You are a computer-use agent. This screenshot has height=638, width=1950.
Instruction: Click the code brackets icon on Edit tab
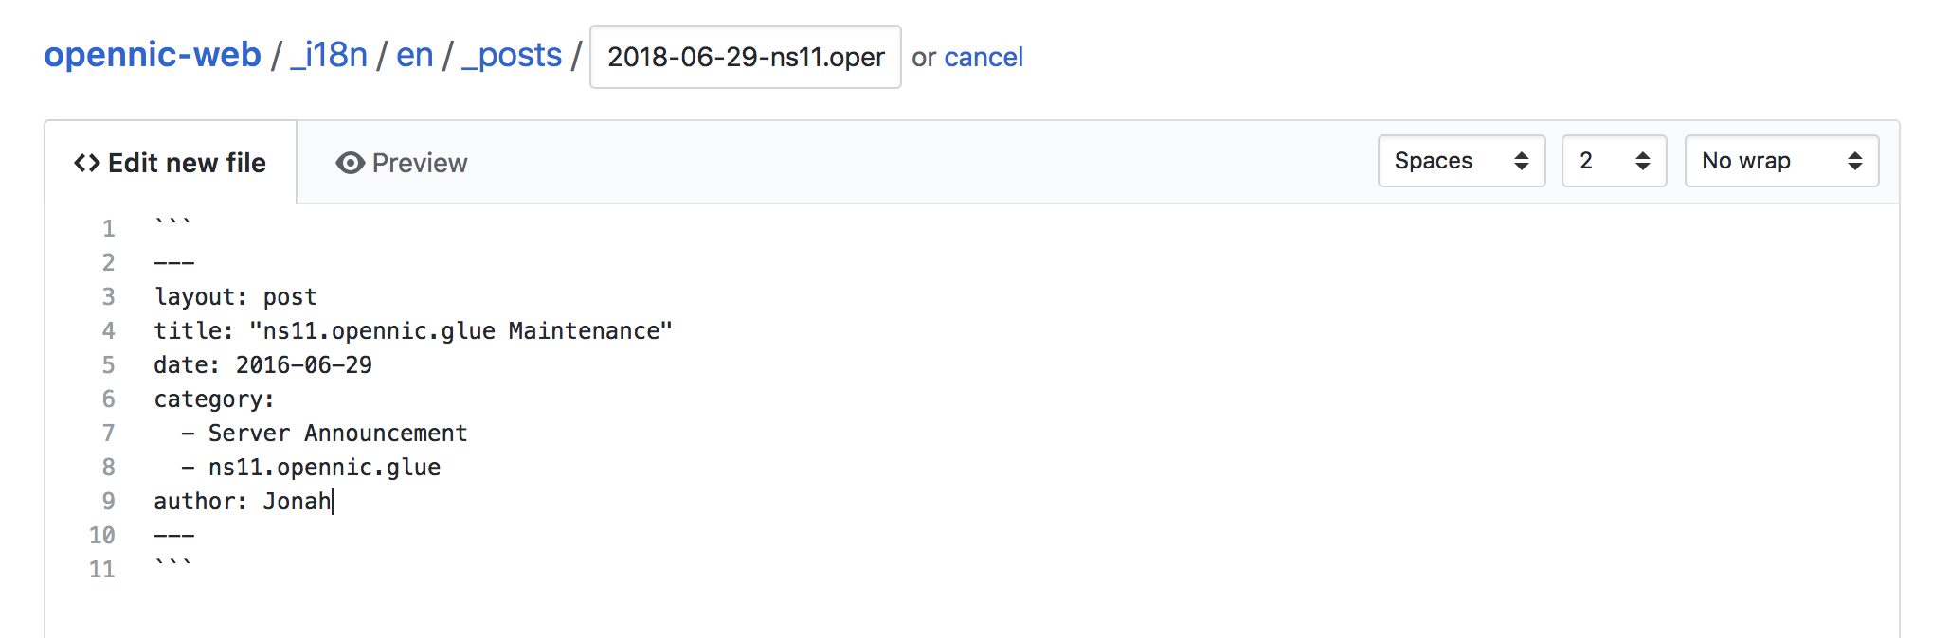point(86,163)
